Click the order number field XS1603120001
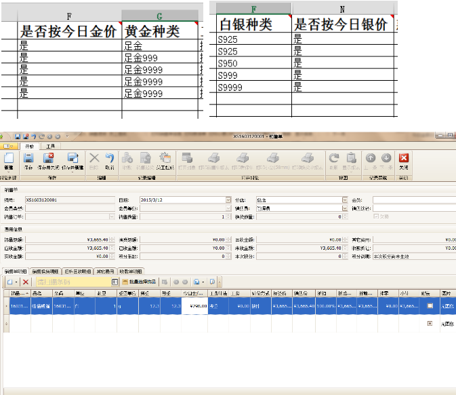The width and height of the screenshot is (456, 395). [x=70, y=200]
